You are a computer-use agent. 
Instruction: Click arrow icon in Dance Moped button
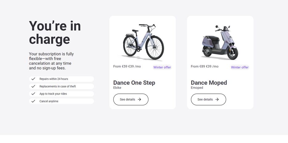pos(217,100)
